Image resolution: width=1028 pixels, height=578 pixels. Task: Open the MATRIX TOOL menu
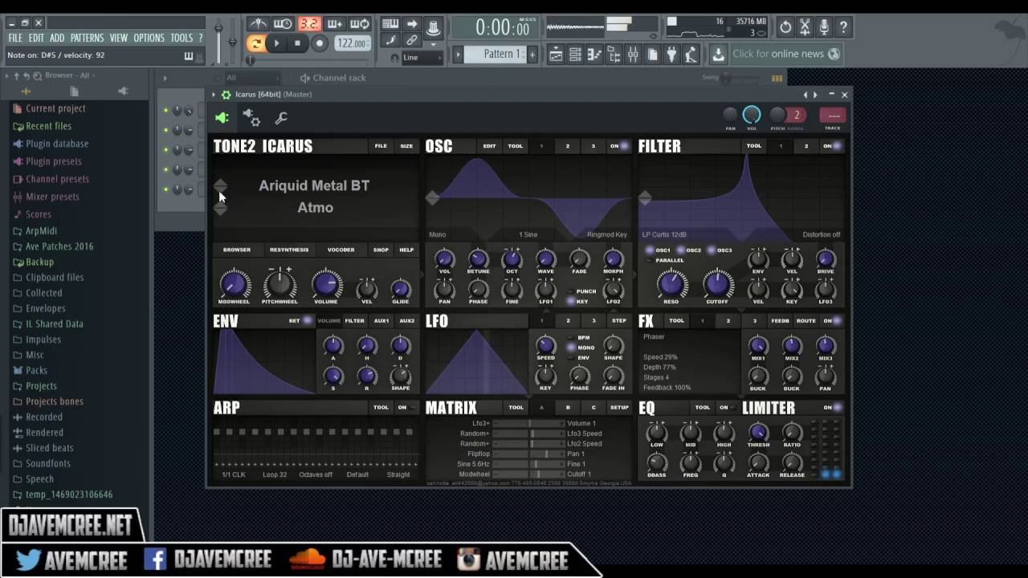click(x=515, y=407)
